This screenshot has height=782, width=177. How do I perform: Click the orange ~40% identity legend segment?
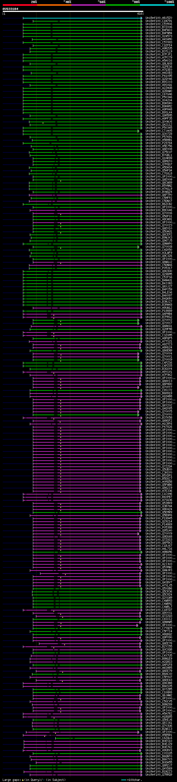(54, 5)
